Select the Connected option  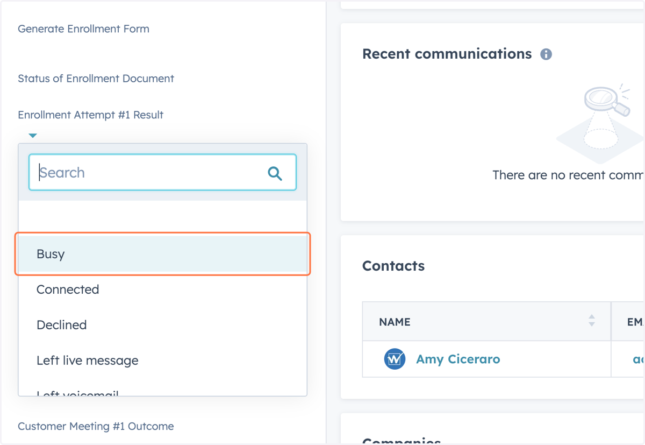(162, 289)
